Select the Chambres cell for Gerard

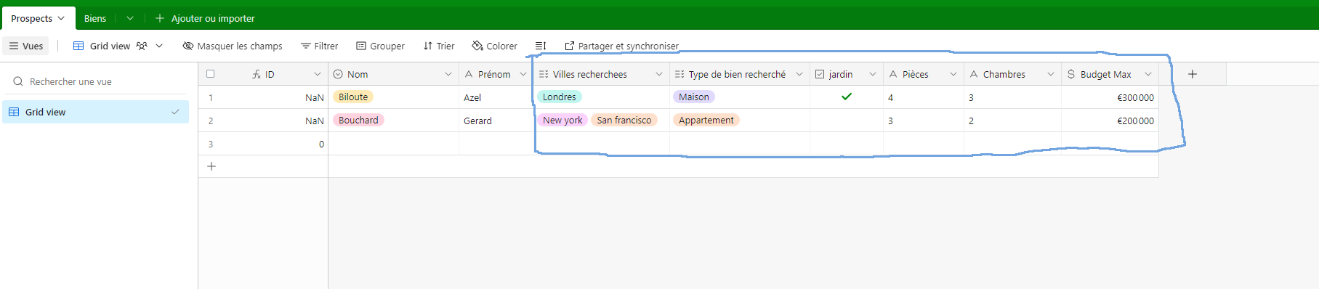(x=1012, y=121)
